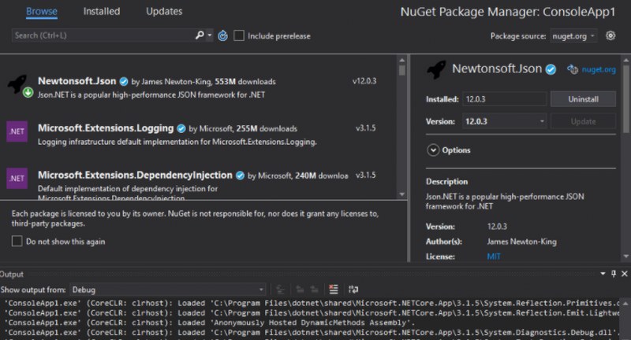Go to next message in Output

click(314, 290)
